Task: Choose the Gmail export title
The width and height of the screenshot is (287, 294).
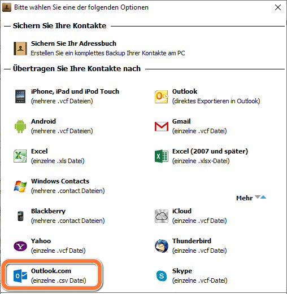Action: pos(181,121)
